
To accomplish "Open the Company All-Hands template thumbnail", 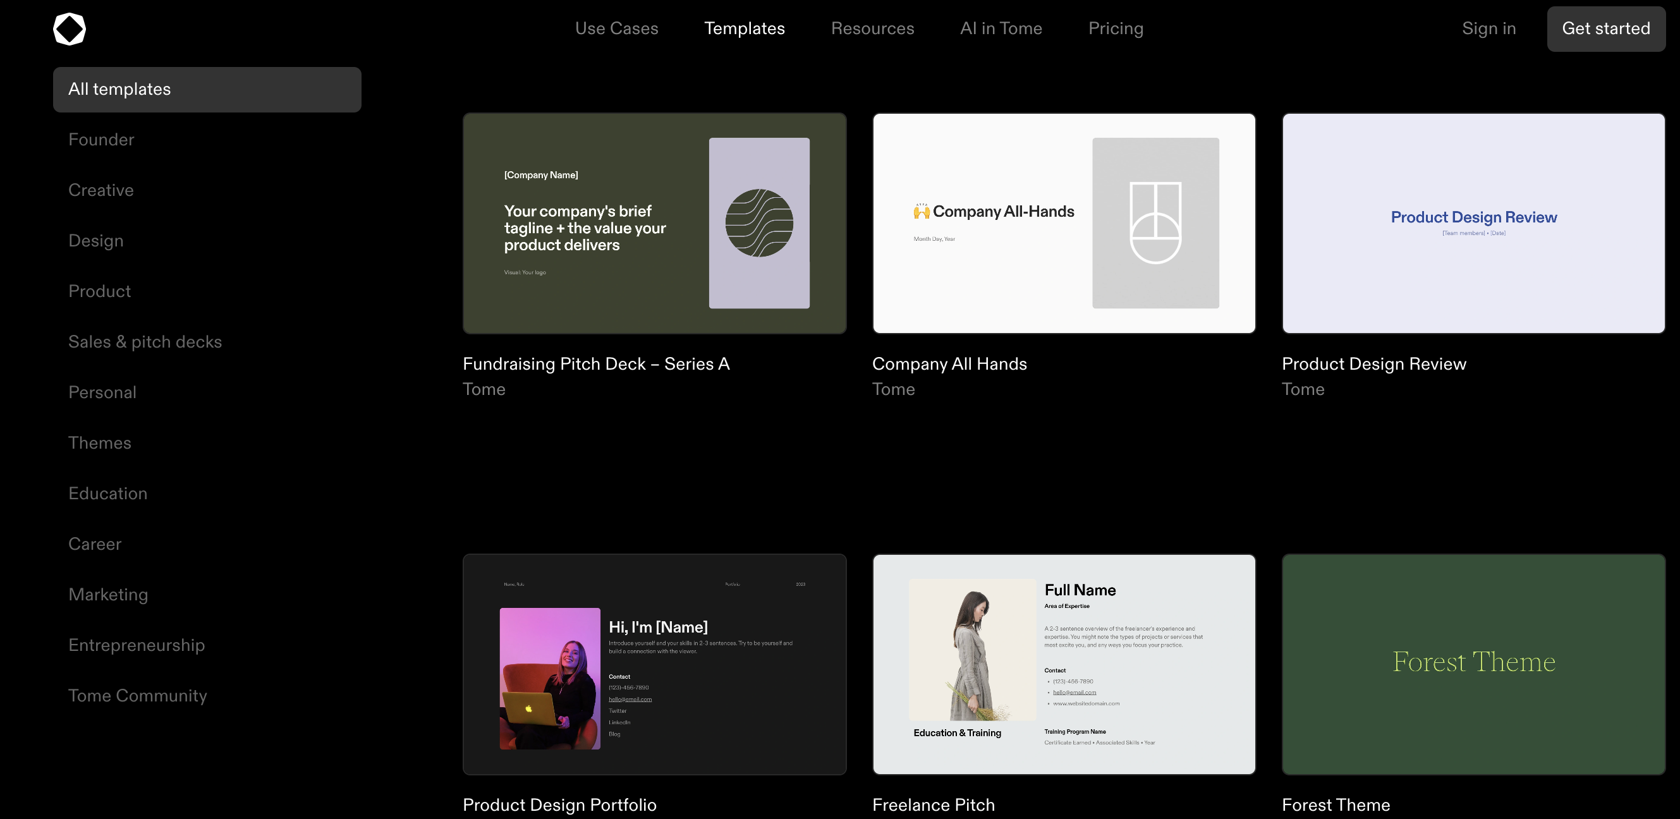I will 1064,223.
